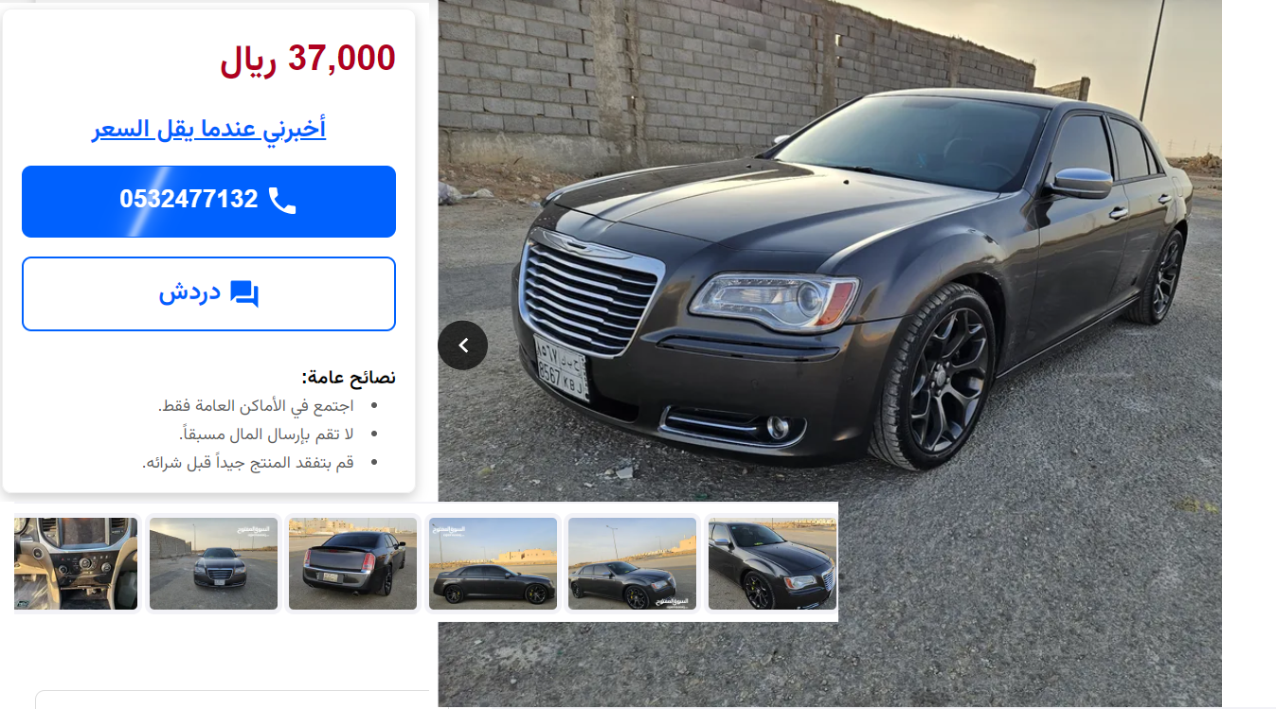Viewport: 1276px width, 709px height.
Task: View the side profile thumbnail with building
Action: (493, 563)
